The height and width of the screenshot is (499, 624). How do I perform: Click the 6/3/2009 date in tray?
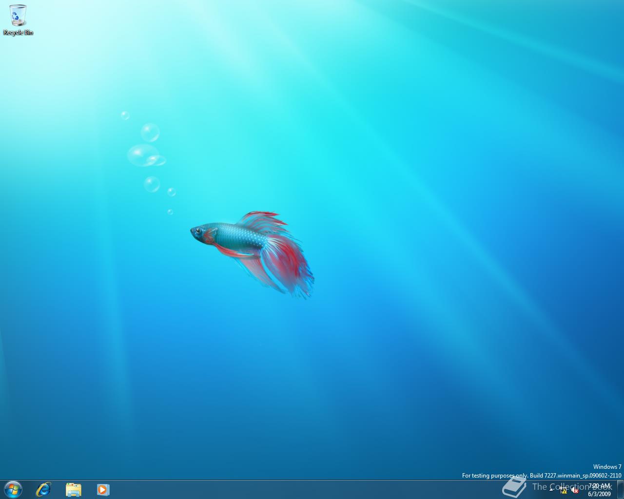599,494
